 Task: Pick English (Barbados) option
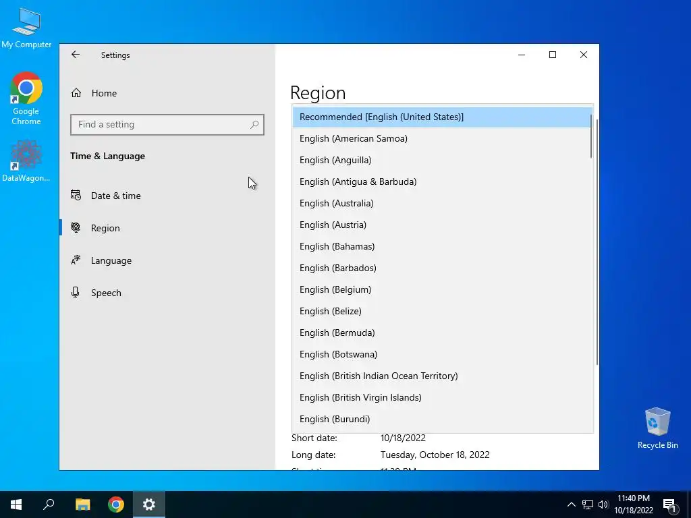tap(442, 268)
